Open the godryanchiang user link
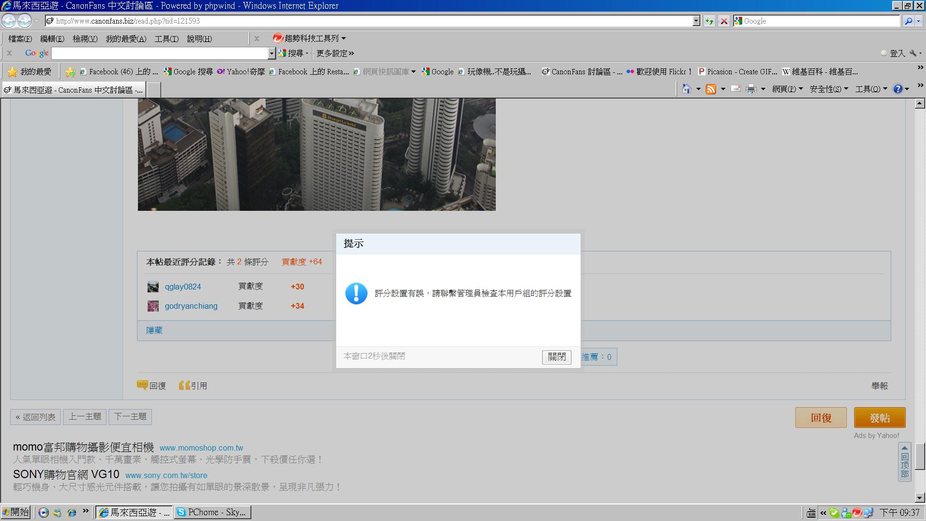Image resolution: width=926 pixels, height=521 pixels. [191, 306]
